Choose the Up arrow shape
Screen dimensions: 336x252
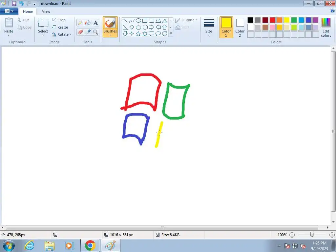pos(165,27)
